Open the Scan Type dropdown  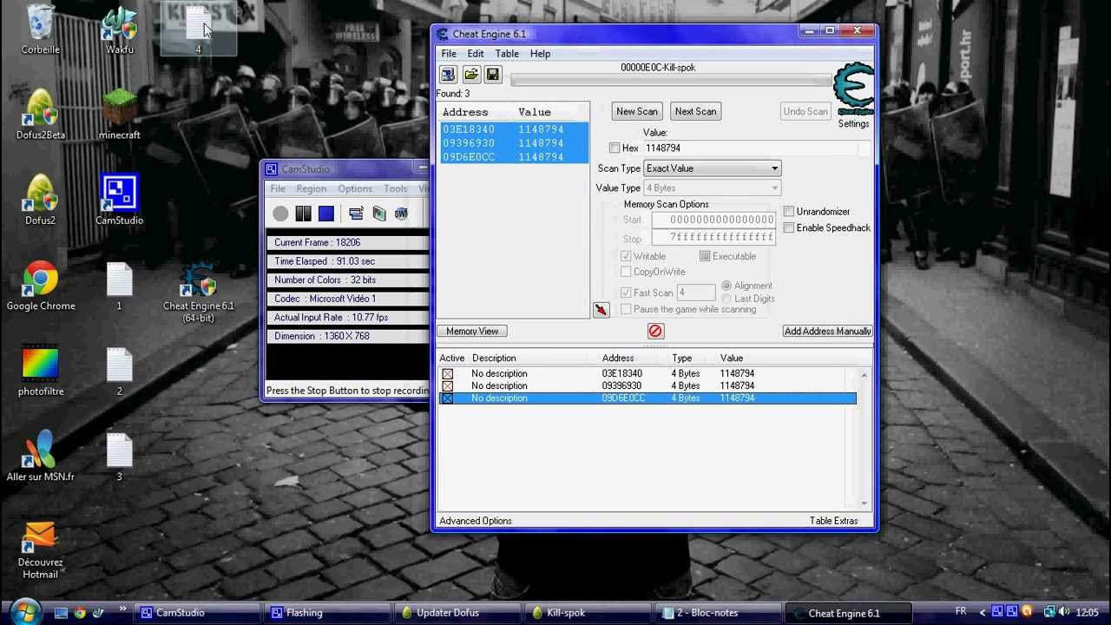(x=712, y=168)
